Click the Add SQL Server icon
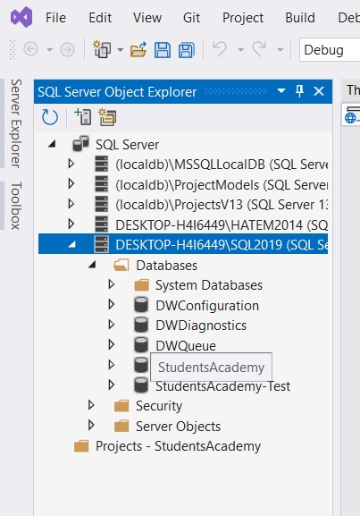Image resolution: width=360 pixels, height=516 pixels. 83,117
